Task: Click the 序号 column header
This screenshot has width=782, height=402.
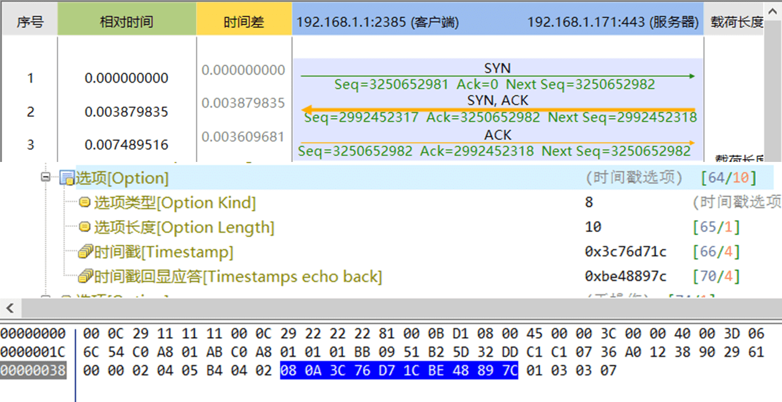Action: coord(30,22)
